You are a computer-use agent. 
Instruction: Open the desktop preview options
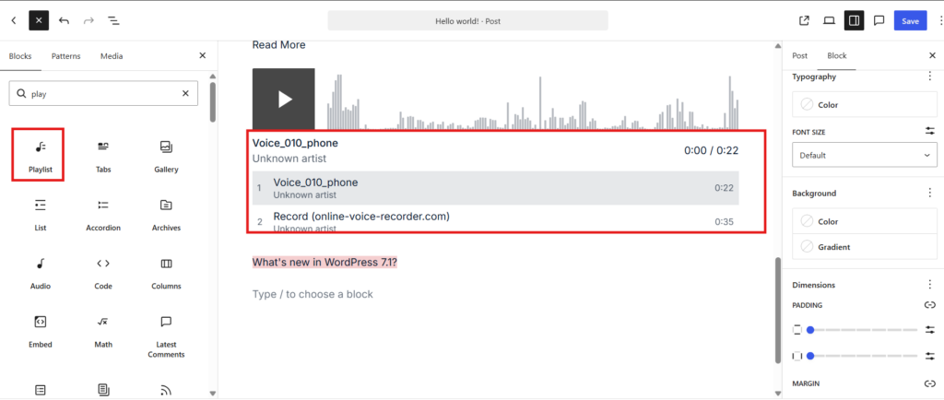829,20
